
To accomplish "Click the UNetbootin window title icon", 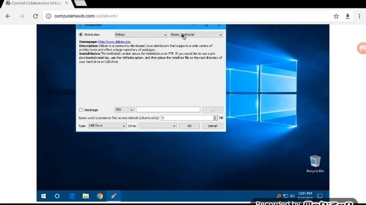I will (80, 25).
